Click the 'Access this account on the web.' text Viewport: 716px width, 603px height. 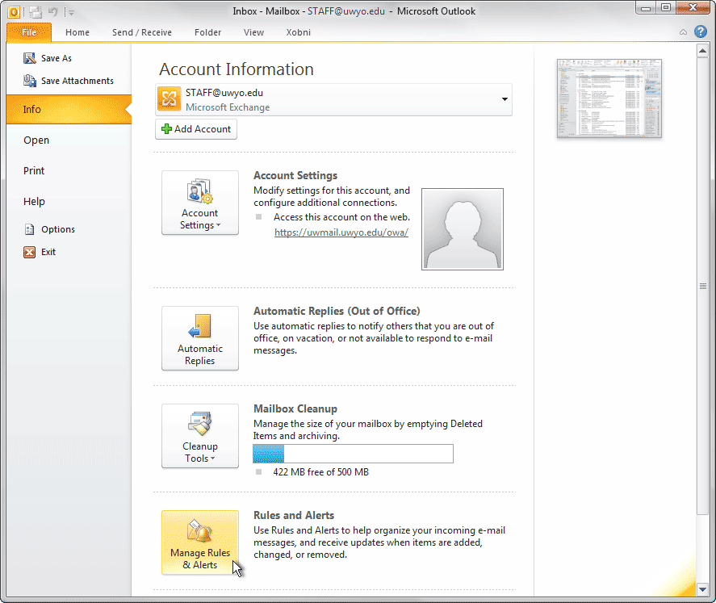coord(341,217)
